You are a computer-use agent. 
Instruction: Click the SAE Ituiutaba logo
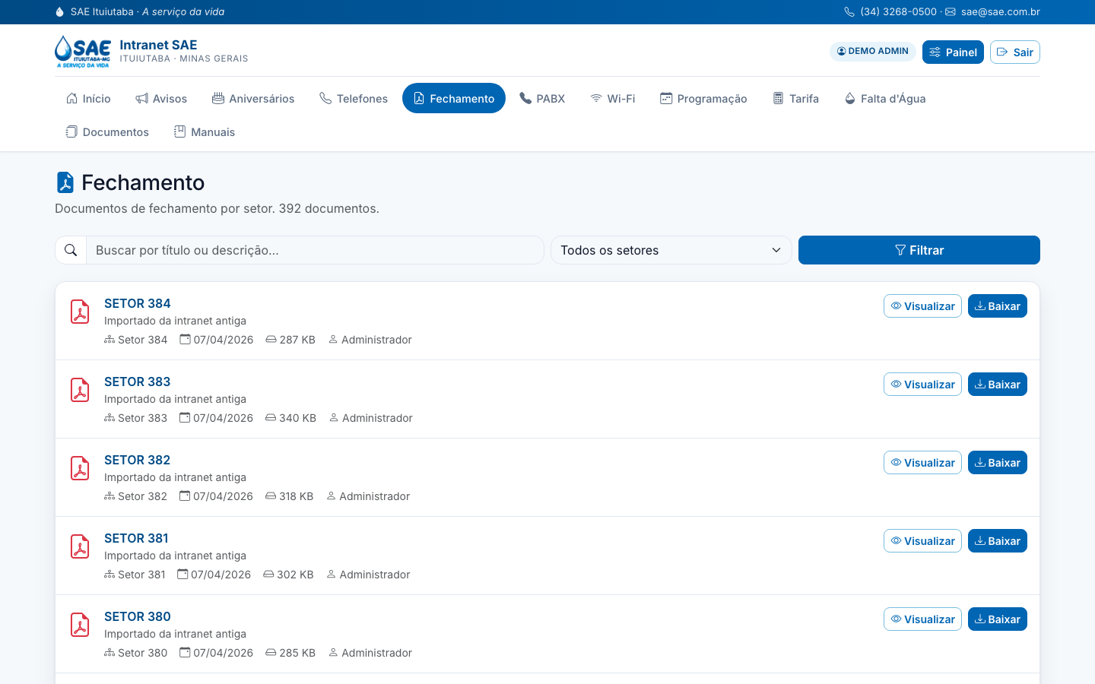point(83,52)
